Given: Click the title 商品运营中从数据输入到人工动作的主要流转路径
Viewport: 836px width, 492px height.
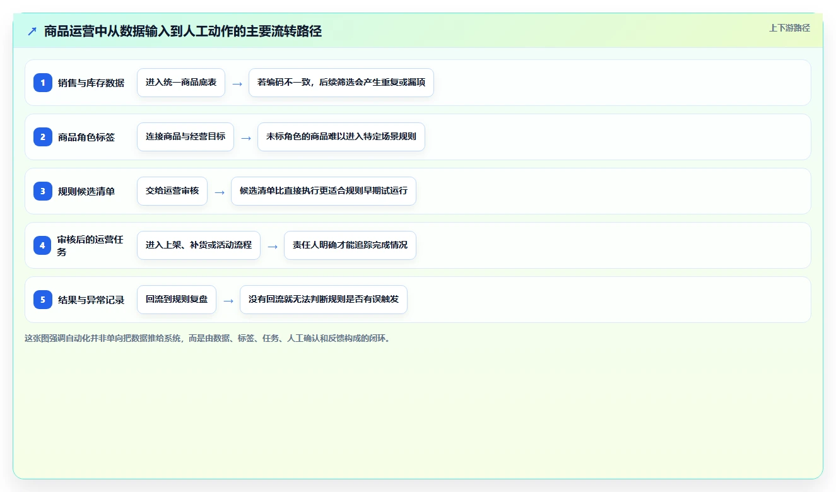Looking at the screenshot, I should click(183, 32).
